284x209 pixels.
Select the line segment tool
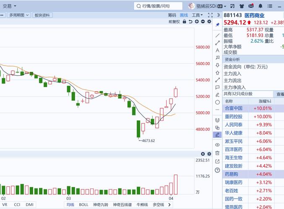tap(218, 43)
